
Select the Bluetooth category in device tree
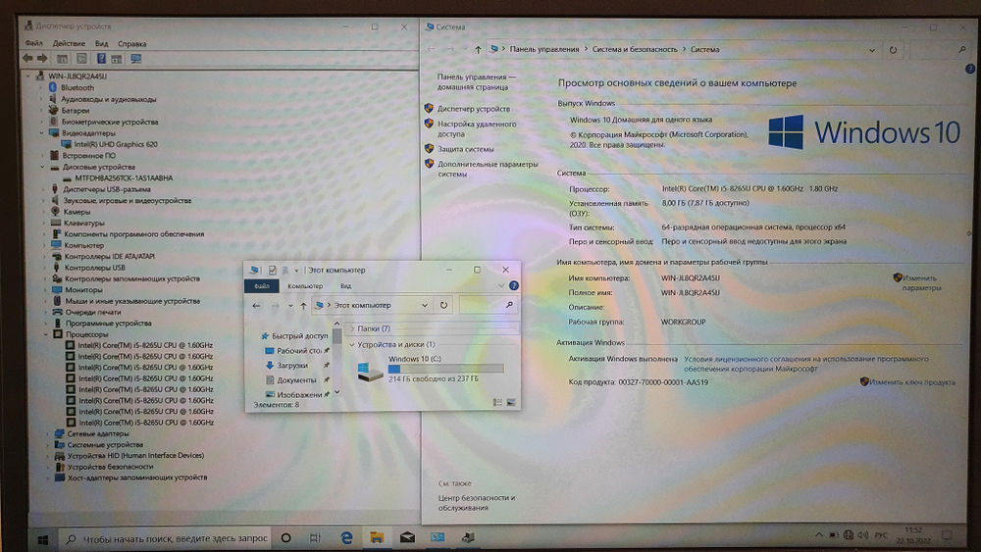click(77, 87)
